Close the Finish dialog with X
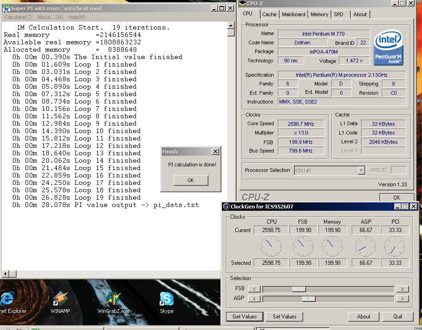422x330 pixels. point(215,152)
